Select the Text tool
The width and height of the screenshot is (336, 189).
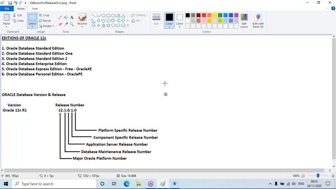tap(71, 17)
